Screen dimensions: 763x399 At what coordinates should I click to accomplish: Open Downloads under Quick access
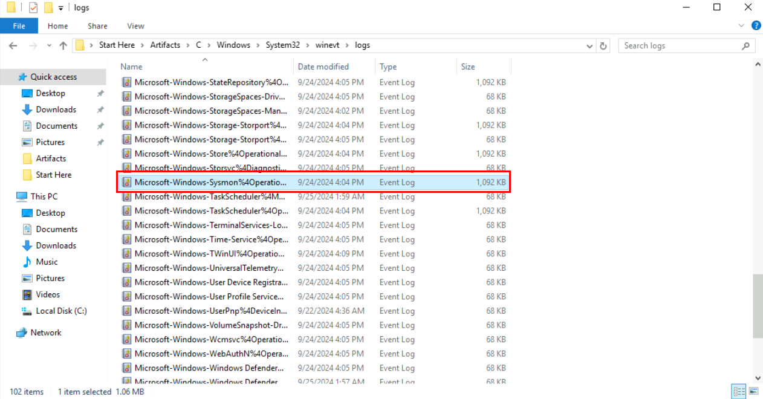click(x=56, y=109)
